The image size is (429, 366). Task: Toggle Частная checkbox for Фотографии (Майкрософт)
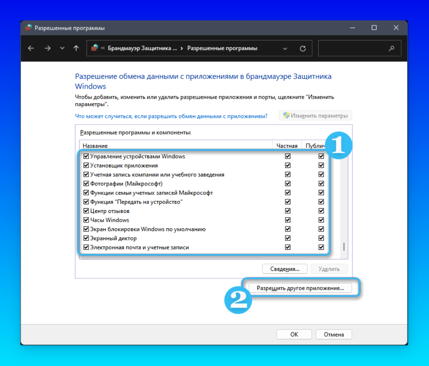288,184
